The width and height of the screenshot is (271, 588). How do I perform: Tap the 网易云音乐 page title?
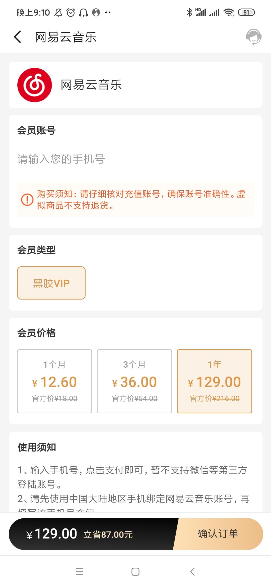pos(66,37)
